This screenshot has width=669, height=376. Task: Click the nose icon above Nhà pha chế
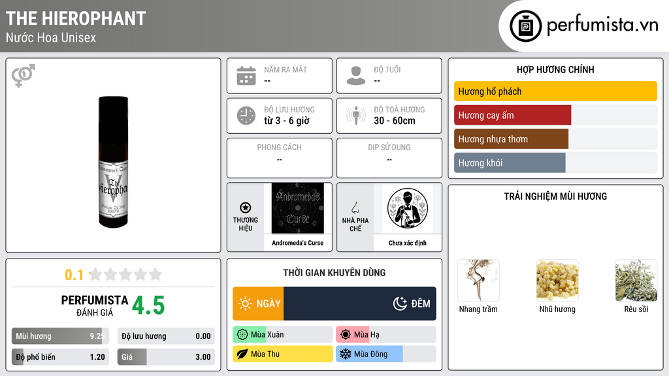pos(355,208)
